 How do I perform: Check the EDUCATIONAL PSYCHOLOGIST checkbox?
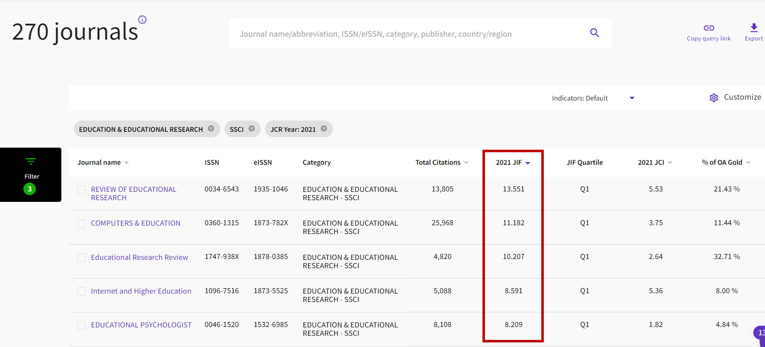81,325
